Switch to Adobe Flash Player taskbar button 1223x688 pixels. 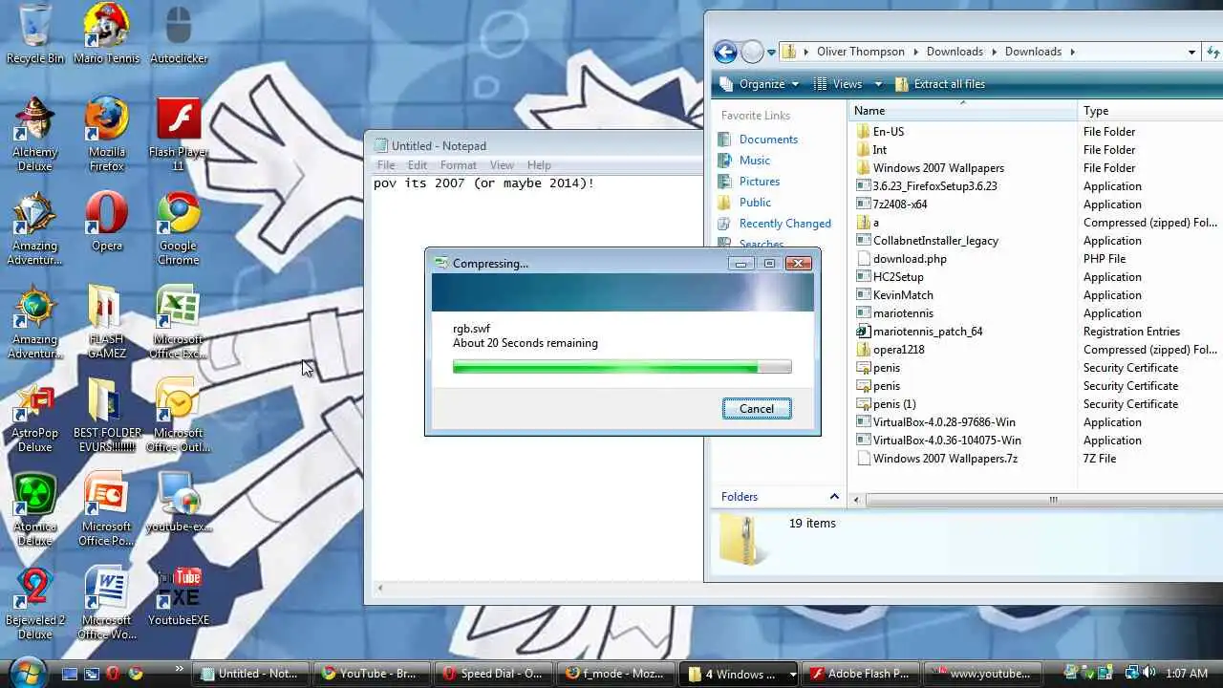(863, 674)
